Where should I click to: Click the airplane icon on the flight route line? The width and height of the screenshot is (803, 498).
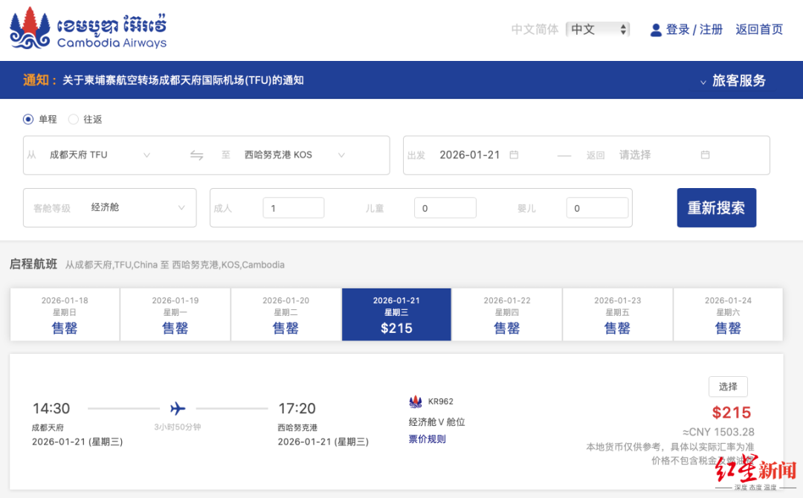[x=176, y=407]
